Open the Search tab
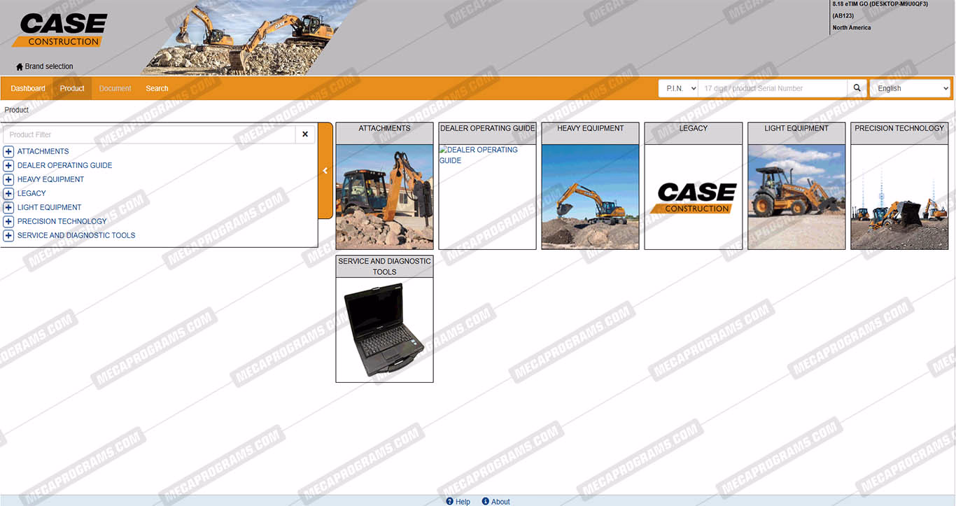The height and width of the screenshot is (506, 956). [x=157, y=88]
